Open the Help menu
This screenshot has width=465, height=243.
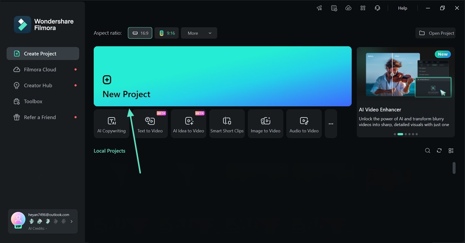[x=402, y=8]
